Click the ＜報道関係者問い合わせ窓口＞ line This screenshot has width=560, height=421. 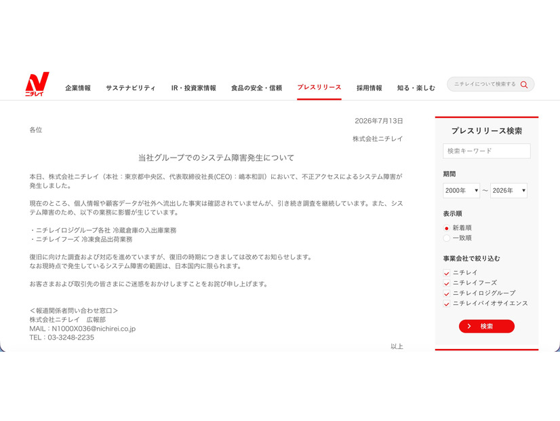click(x=74, y=311)
